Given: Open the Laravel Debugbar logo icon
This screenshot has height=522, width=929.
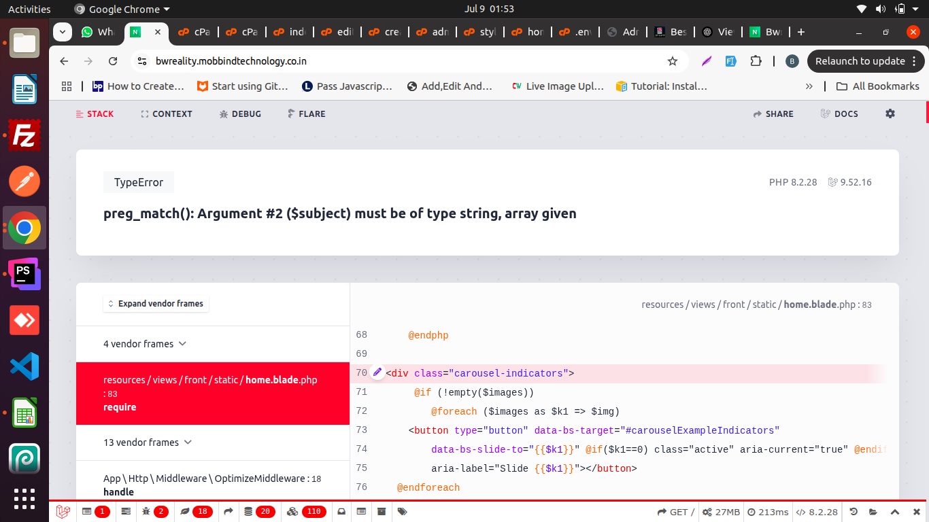Looking at the screenshot, I should (63, 512).
